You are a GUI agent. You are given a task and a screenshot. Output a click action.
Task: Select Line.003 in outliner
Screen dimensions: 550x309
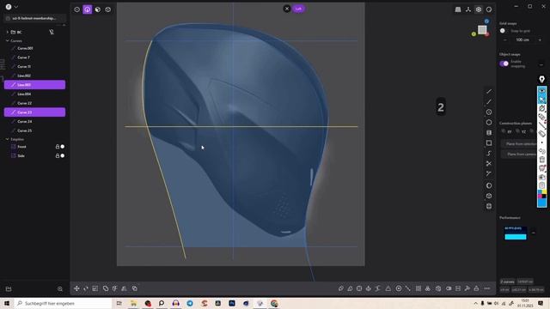tap(34, 85)
